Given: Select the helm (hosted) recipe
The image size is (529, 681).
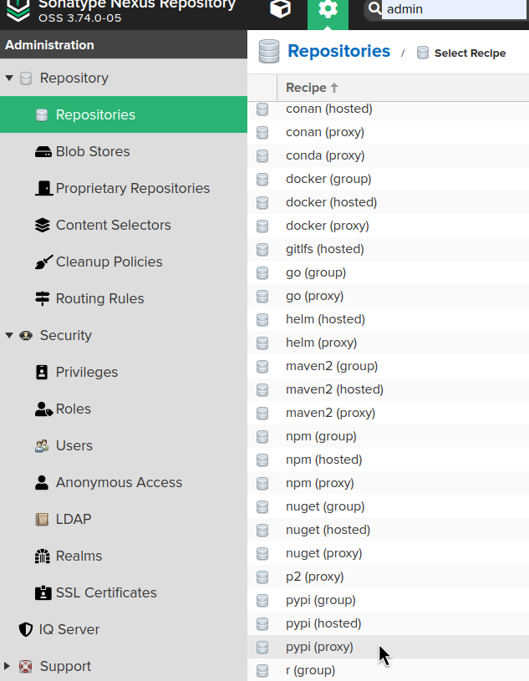Looking at the screenshot, I should tap(389, 319).
